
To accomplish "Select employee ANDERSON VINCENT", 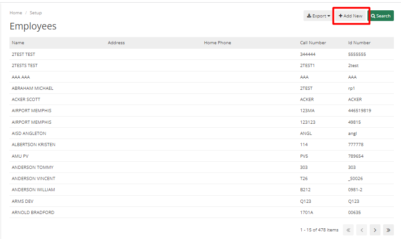I will [34, 178].
